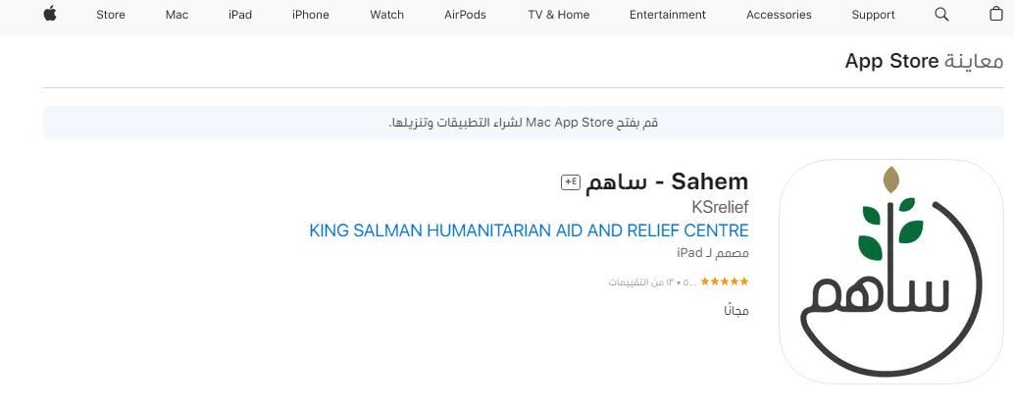Open King Salman Humanitarian Aid developer link
The height and width of the screenshot is (409, 1014).
pyautogui.click(x=529, y=231)
